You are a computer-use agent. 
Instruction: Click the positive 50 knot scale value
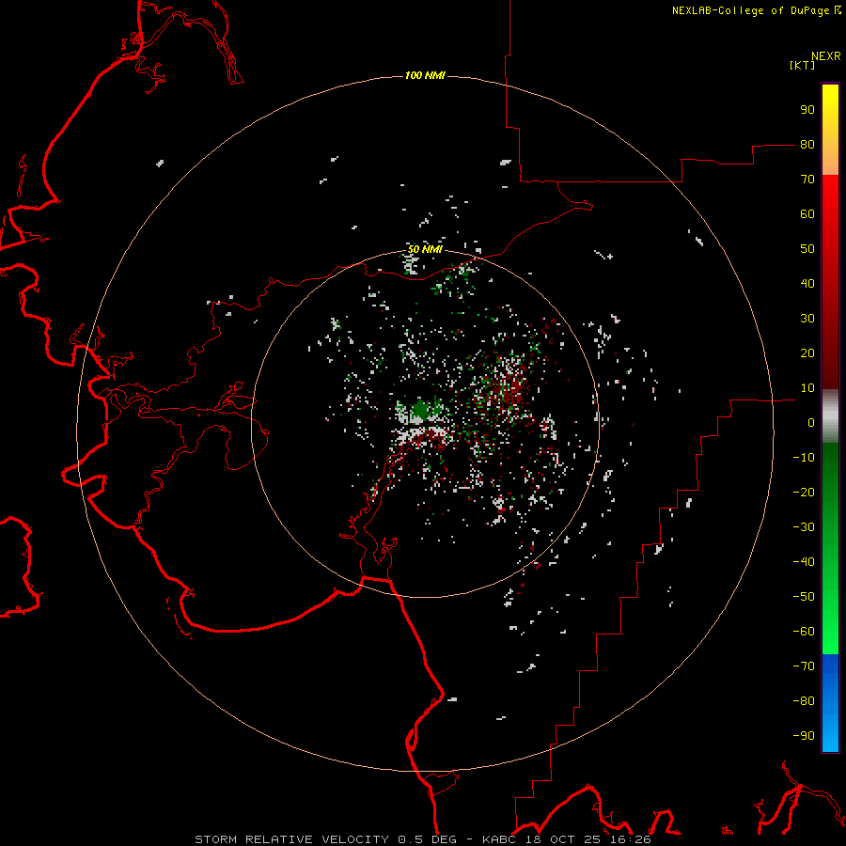tap(807, 249)
